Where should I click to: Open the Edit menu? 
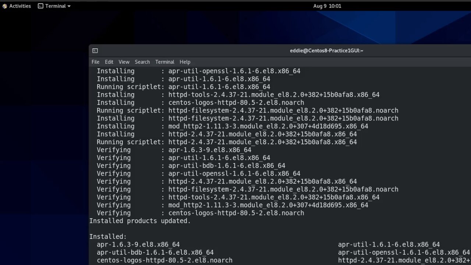pyautogui.click(x=109, y=62)
